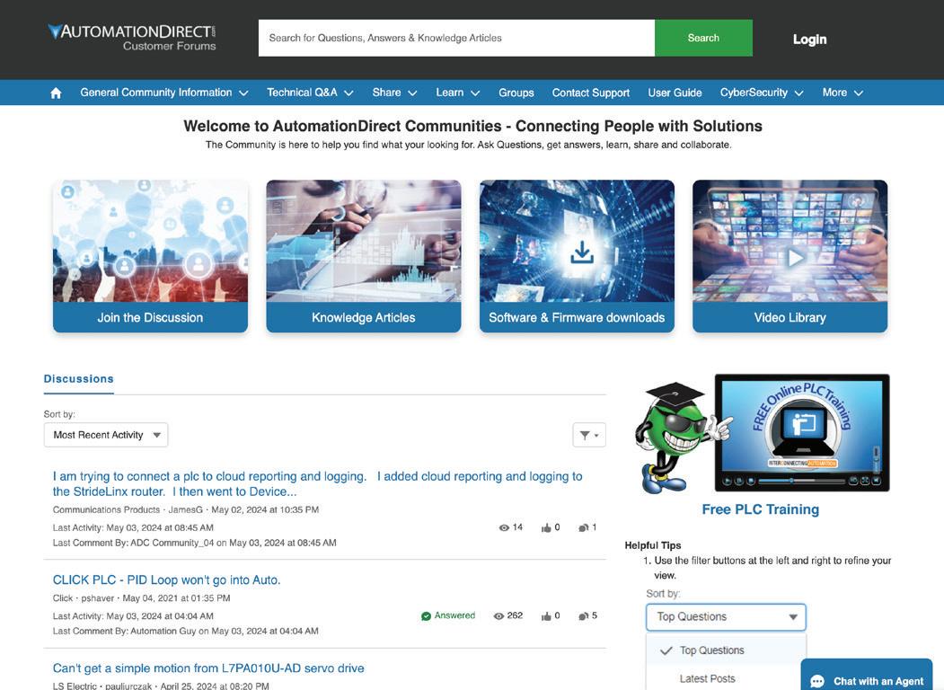The image size is (944, 690).
Task: Select Latest Posts option in list
Action: pyautogui.click(x=726, y=678)
